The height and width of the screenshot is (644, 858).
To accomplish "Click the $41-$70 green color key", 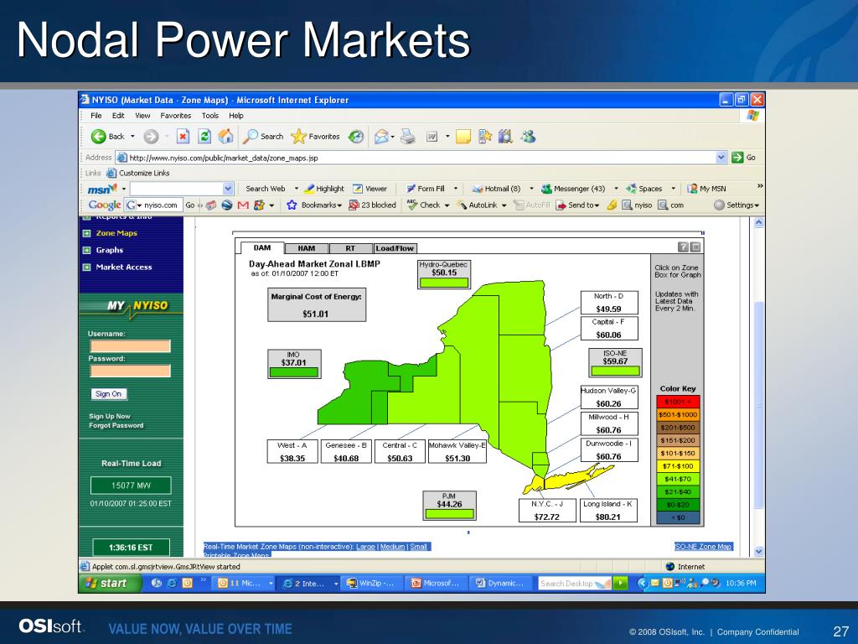I will 678,479.
